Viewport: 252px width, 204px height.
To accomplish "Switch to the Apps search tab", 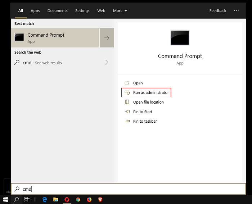I will coord(35,11).
